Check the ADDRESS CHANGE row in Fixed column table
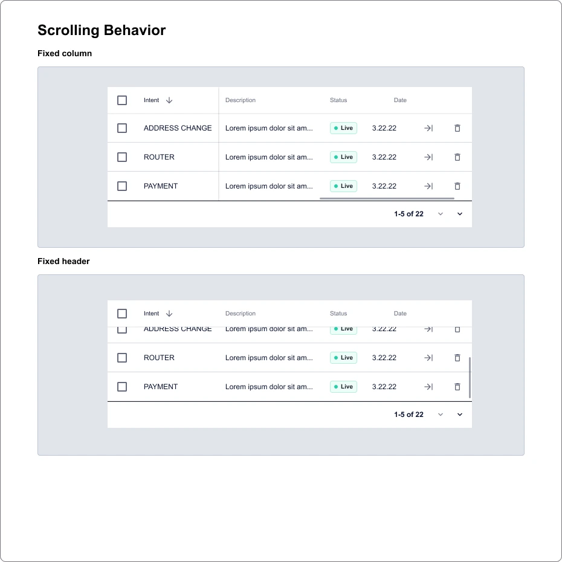Image resolution: width=562 pixels, height=562 pixels. tap(122, 128)
